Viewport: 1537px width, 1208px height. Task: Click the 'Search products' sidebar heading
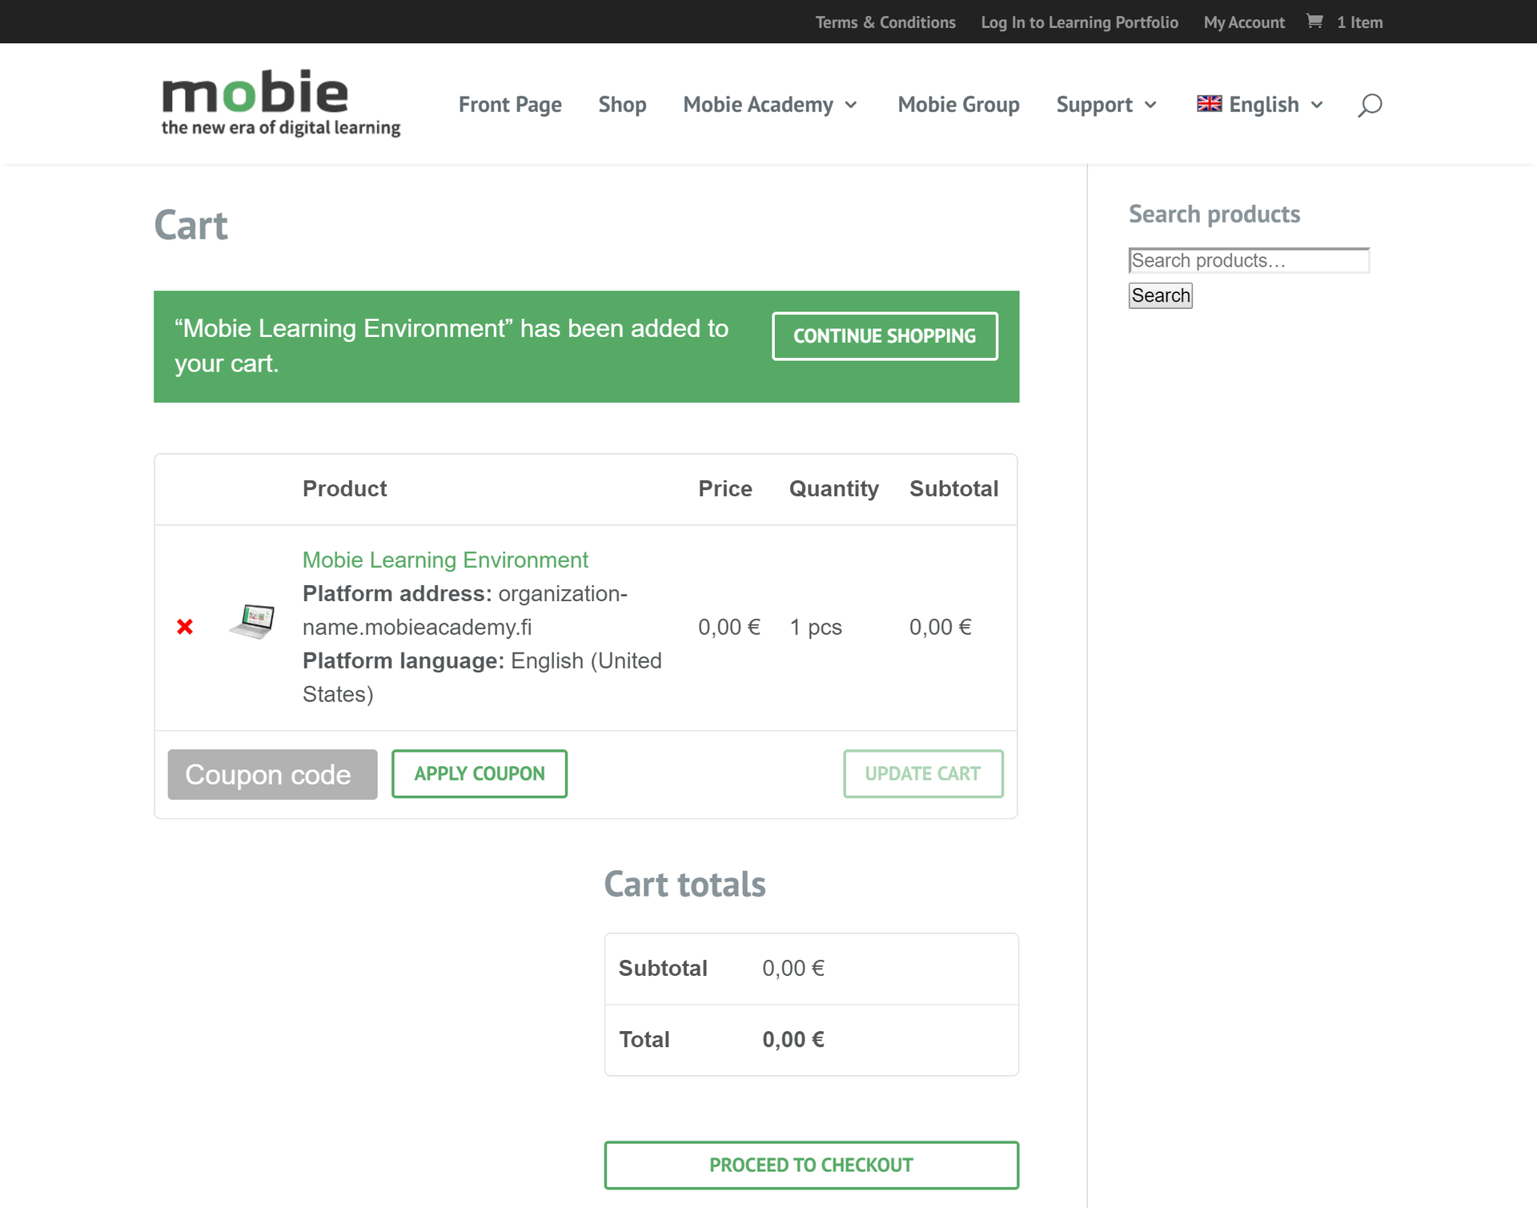(x=1214, y=215)
